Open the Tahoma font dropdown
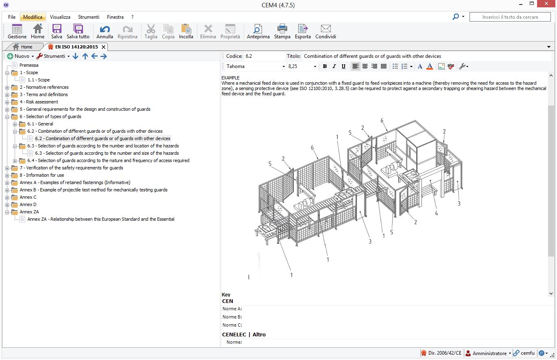Viewport: 557px width, 360px height. (x=284, y=66)
